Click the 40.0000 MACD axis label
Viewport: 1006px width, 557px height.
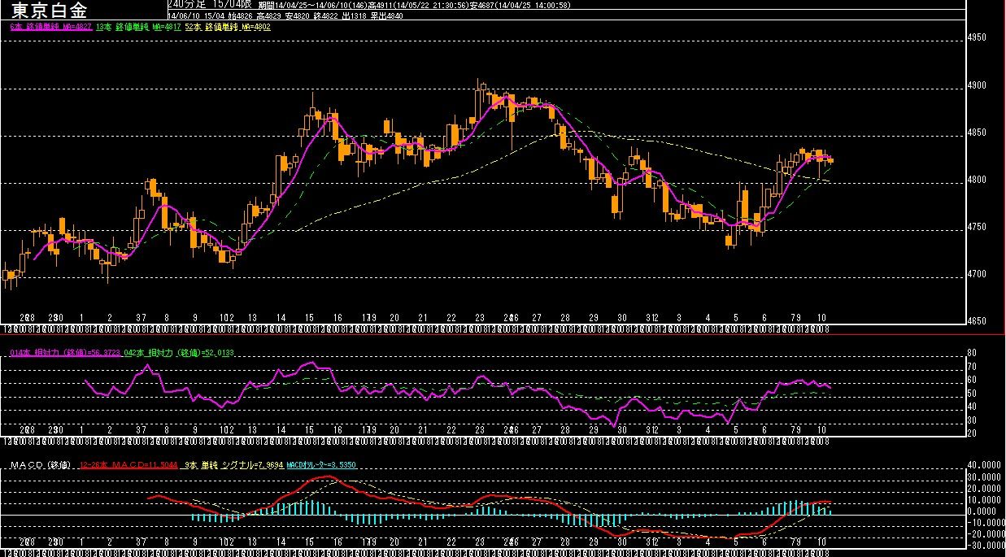pyautogui.click(x=984, y=465)
